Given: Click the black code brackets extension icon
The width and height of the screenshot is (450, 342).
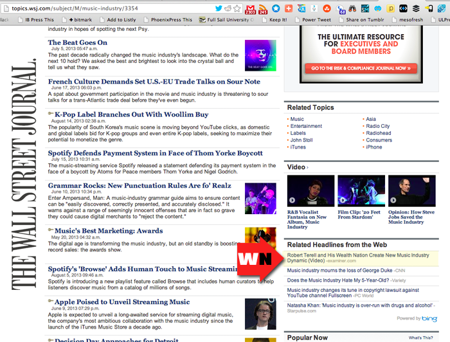Looking at the screenshot, I should (403, 8).
